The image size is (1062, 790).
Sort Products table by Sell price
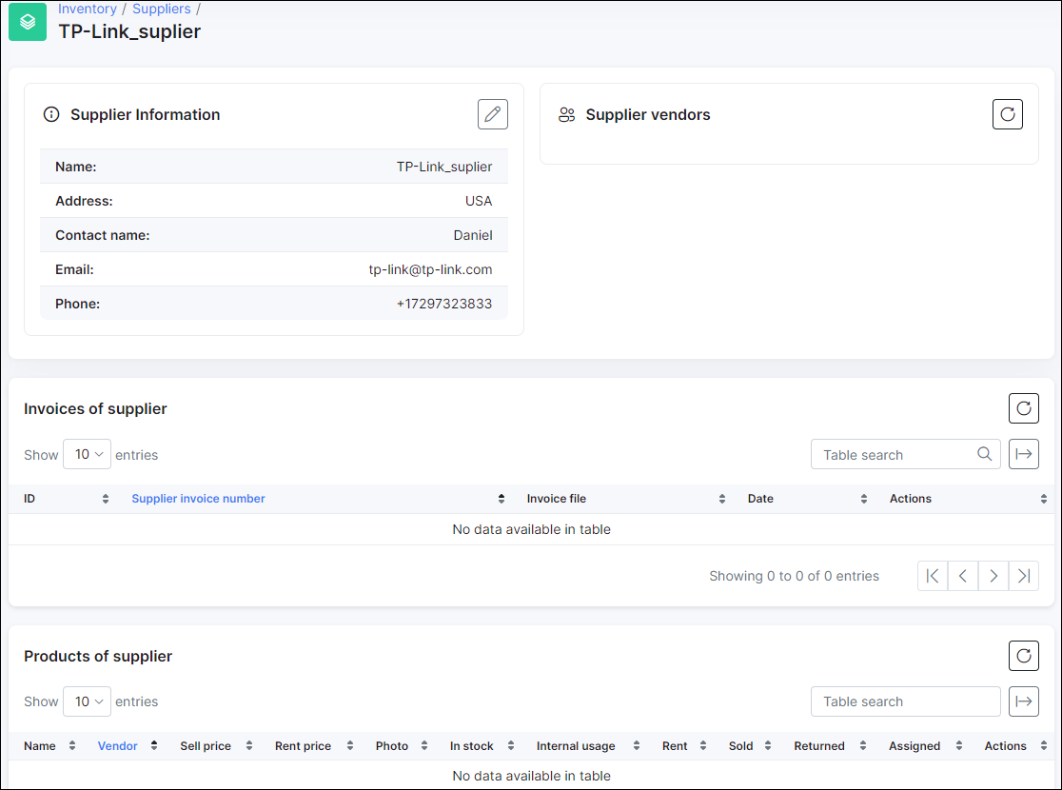(216, 746)
